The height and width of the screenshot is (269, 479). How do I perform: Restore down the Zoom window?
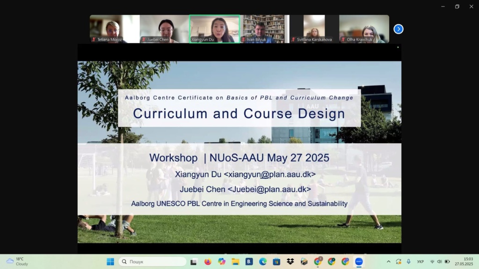click(457, 7)
